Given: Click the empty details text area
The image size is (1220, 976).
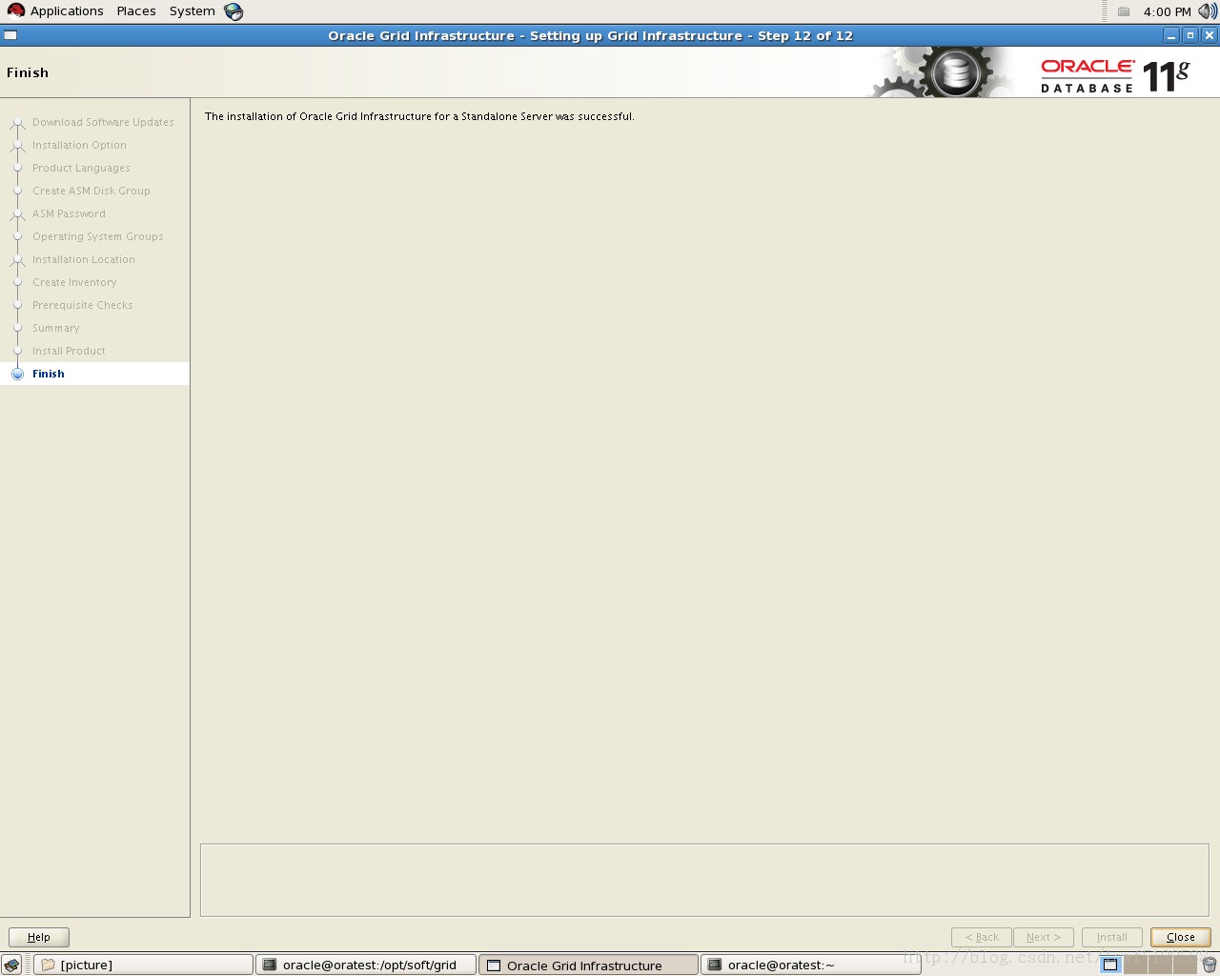Looking at the screenshot, I should click(704, 880).
